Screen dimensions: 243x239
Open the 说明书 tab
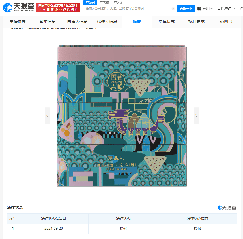click(226, 22)
